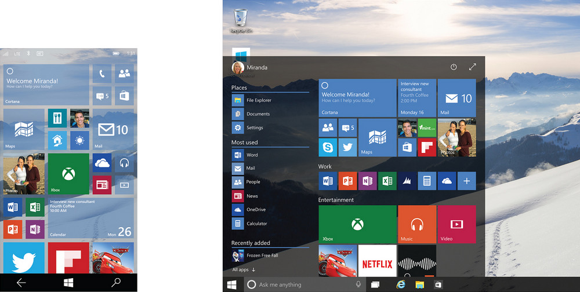Open the Skype tile in Start menu
580x292 pixels.
(x=328, y=148)
